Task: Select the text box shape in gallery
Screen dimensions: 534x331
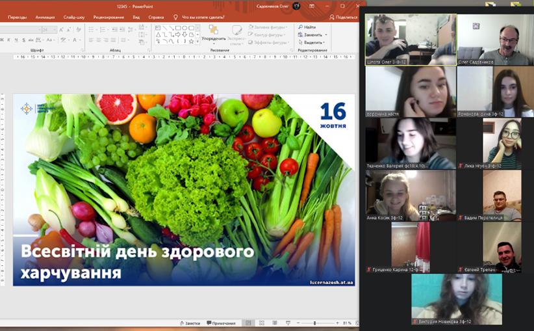Action: 158,28
